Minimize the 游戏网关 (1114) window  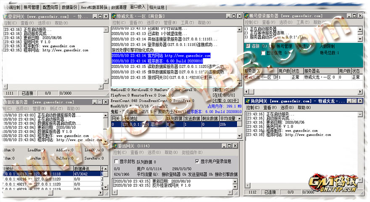pyautogui.click(x=224, y=146)
